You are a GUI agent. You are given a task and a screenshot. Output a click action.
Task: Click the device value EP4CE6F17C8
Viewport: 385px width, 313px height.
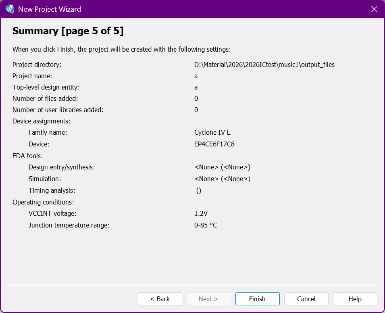[214, 144]
